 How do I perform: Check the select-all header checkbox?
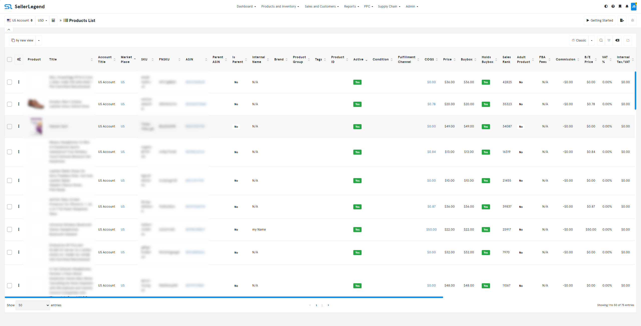coord(10,59)
